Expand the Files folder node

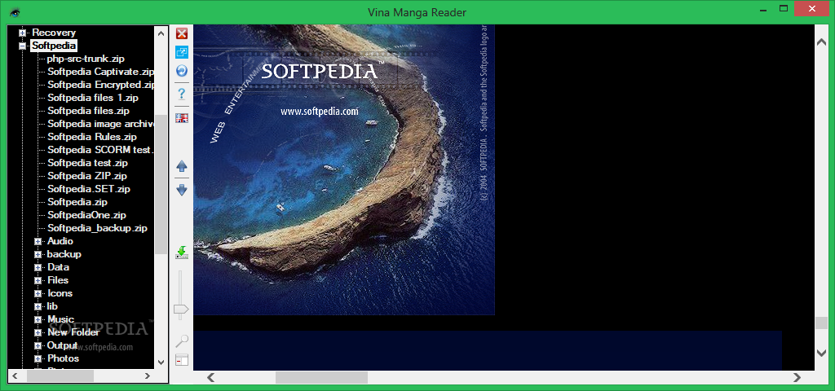[38, 280]
